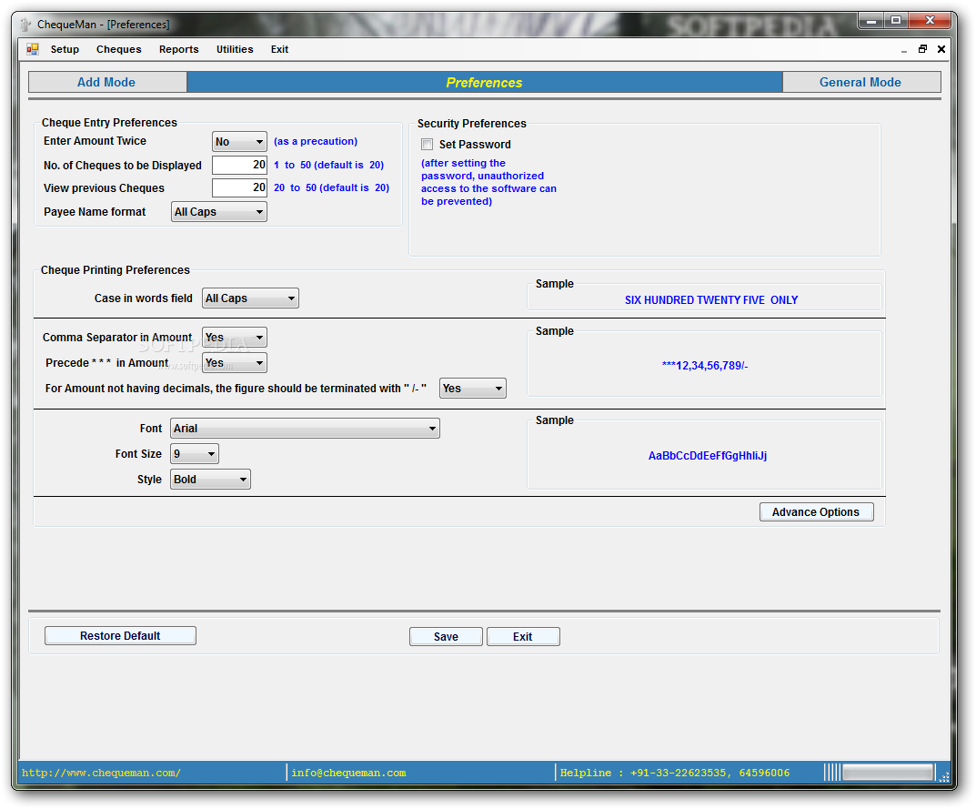Image resolution: width=976 pixels, height=809 pixels.
Task: Select the Preferences header tab
Action: tap(484, 82)
